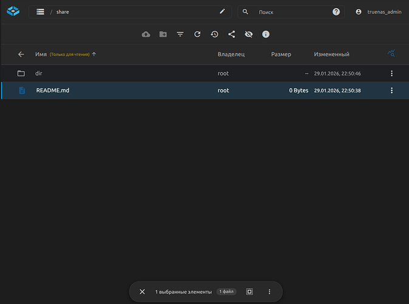The height and width of the screenshot is (304, 409).
Task: Open the history clock icon
Action: (x=214, y=35)
